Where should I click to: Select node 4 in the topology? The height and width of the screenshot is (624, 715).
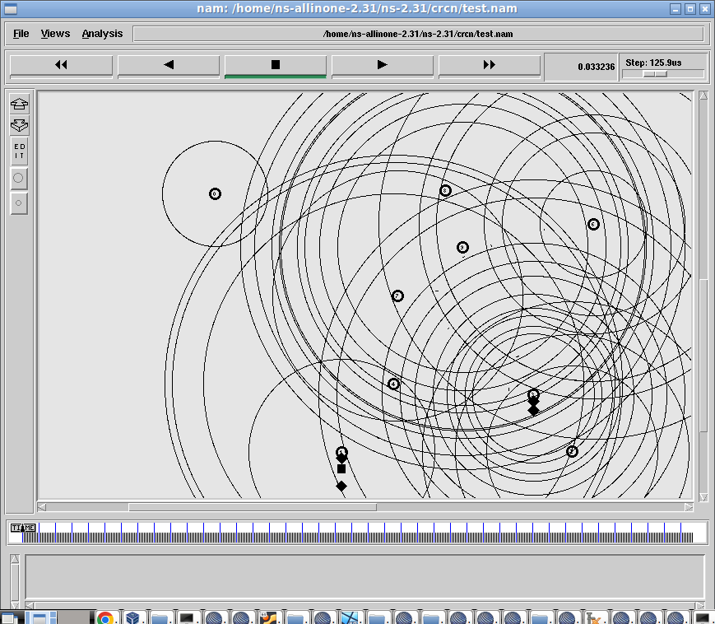pyautogui.click(x=393, y=384)
